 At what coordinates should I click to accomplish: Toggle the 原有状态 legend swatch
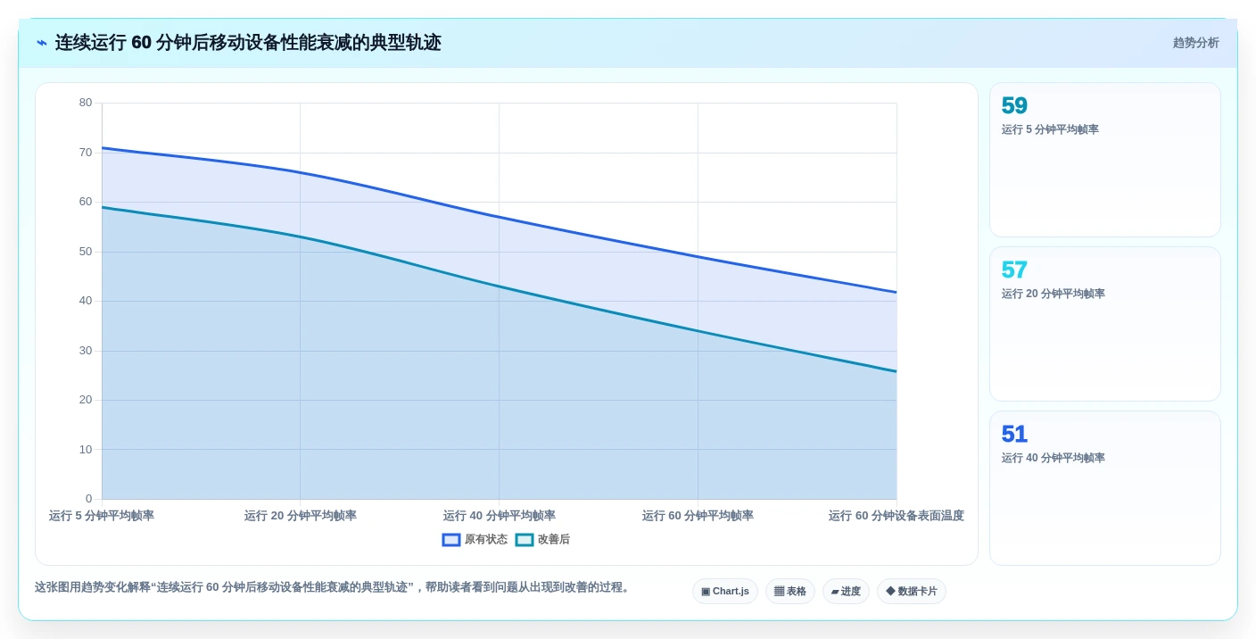pos(451,540)
